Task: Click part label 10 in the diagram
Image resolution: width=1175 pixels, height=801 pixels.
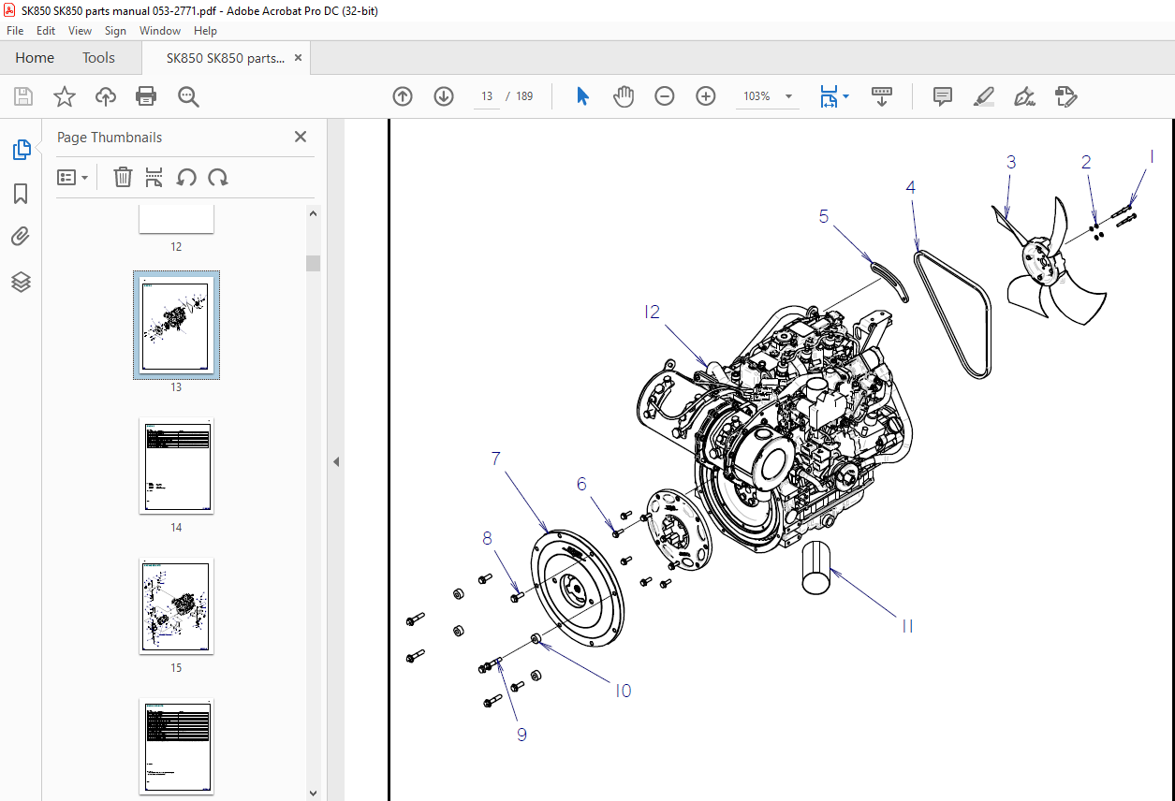Action: click(624, 691)
